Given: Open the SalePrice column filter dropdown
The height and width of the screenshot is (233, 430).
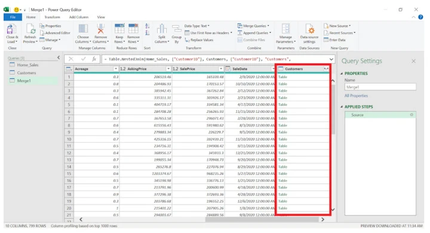Looking at the screenshot, I should [x=221, y=69].
